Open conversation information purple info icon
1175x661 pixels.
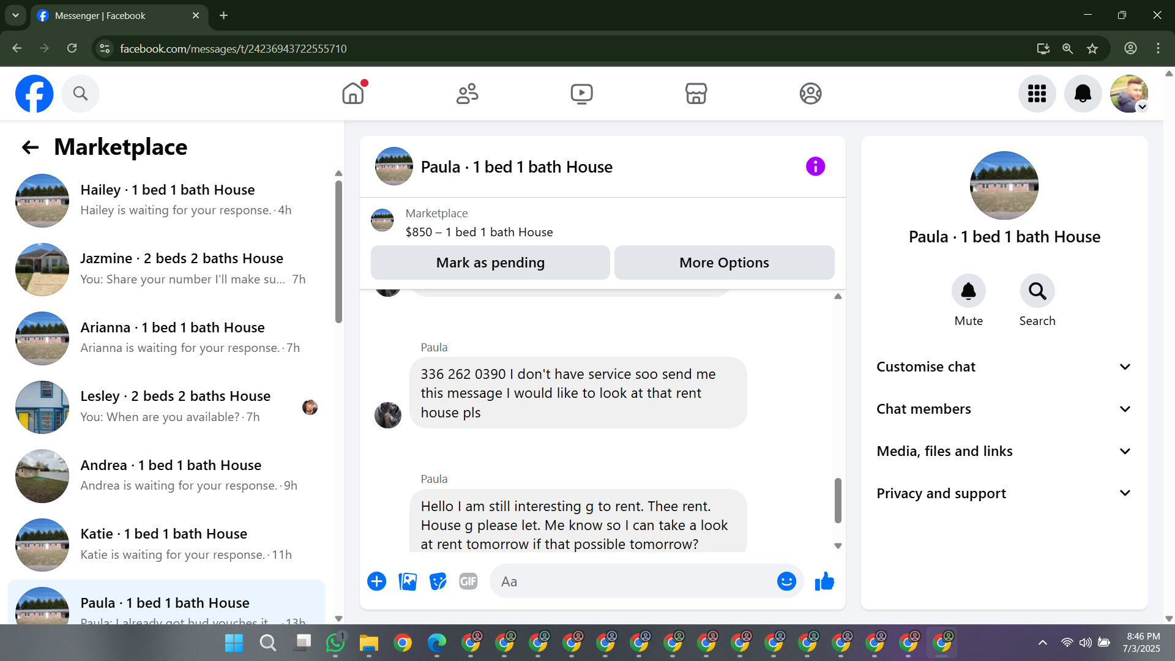click(815, 166)
